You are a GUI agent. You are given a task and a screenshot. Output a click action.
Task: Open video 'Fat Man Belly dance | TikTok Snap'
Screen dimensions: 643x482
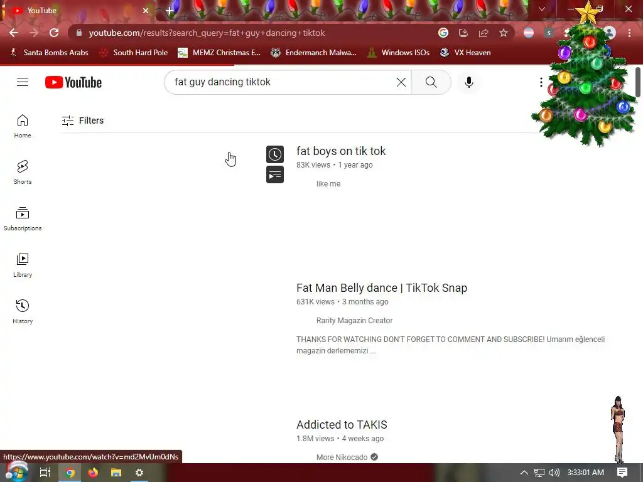point(382,288)
